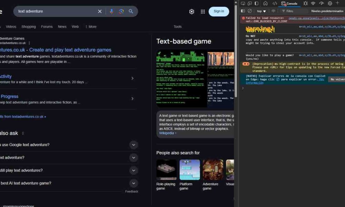Open Google Lens image search

click(121, 11)
